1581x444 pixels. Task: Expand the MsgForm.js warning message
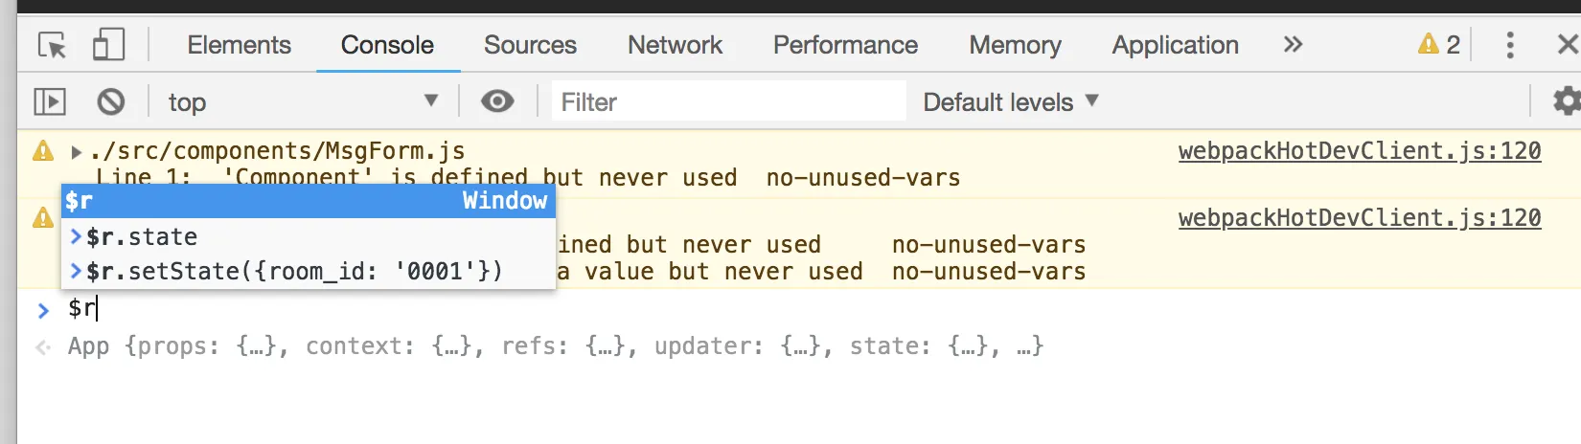(x=76, y=151)
